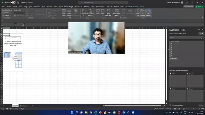Toggle the AutoSave switch

[x=13, y=3]
